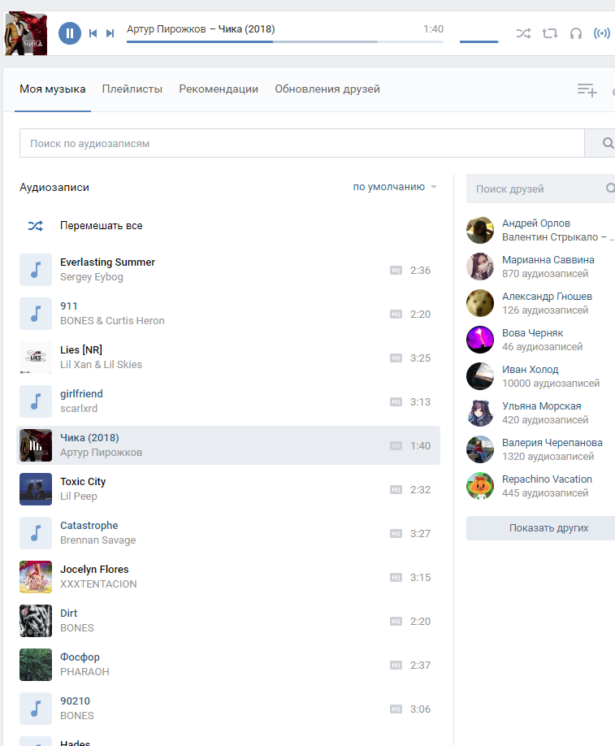The image size is (615, 746).
Task: Click HQ badge on Lies [NR] row
Action: click(396, 358)
